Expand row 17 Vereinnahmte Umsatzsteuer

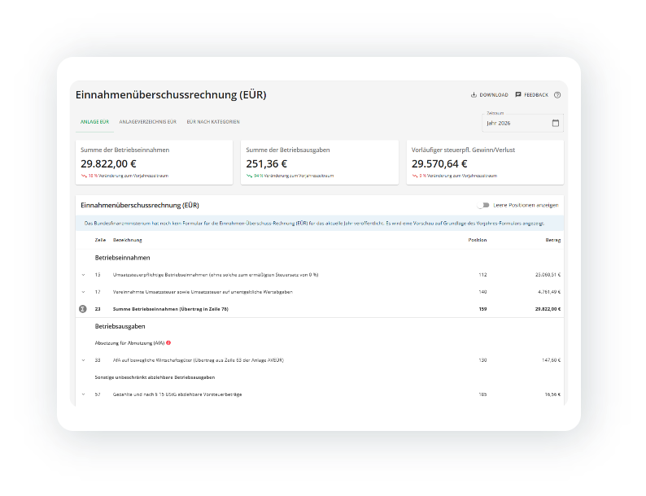pyautogui.click(x=83, y=292)
